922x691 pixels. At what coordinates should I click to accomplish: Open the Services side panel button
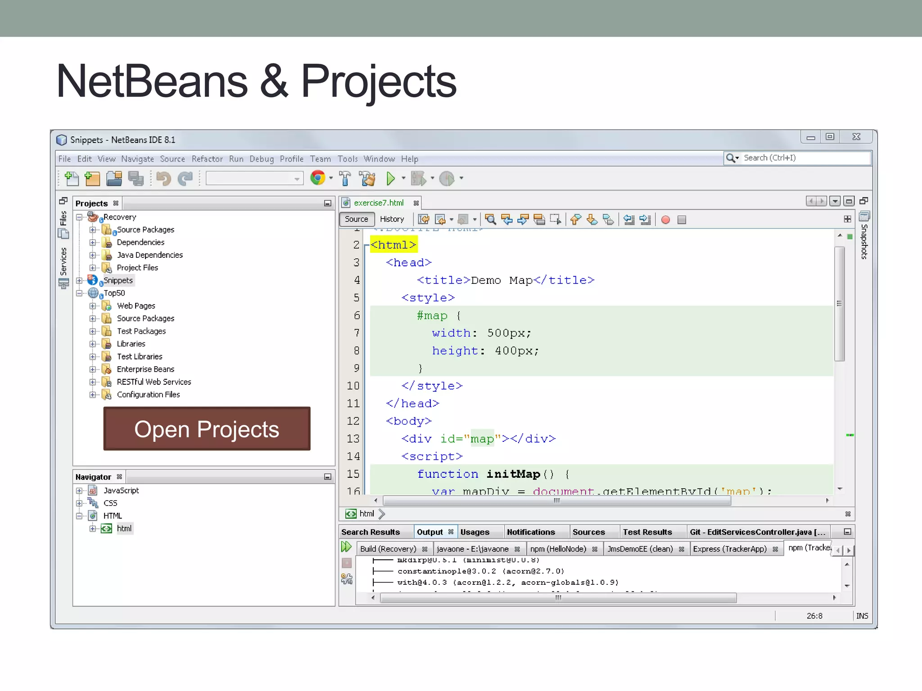(63, 267)
